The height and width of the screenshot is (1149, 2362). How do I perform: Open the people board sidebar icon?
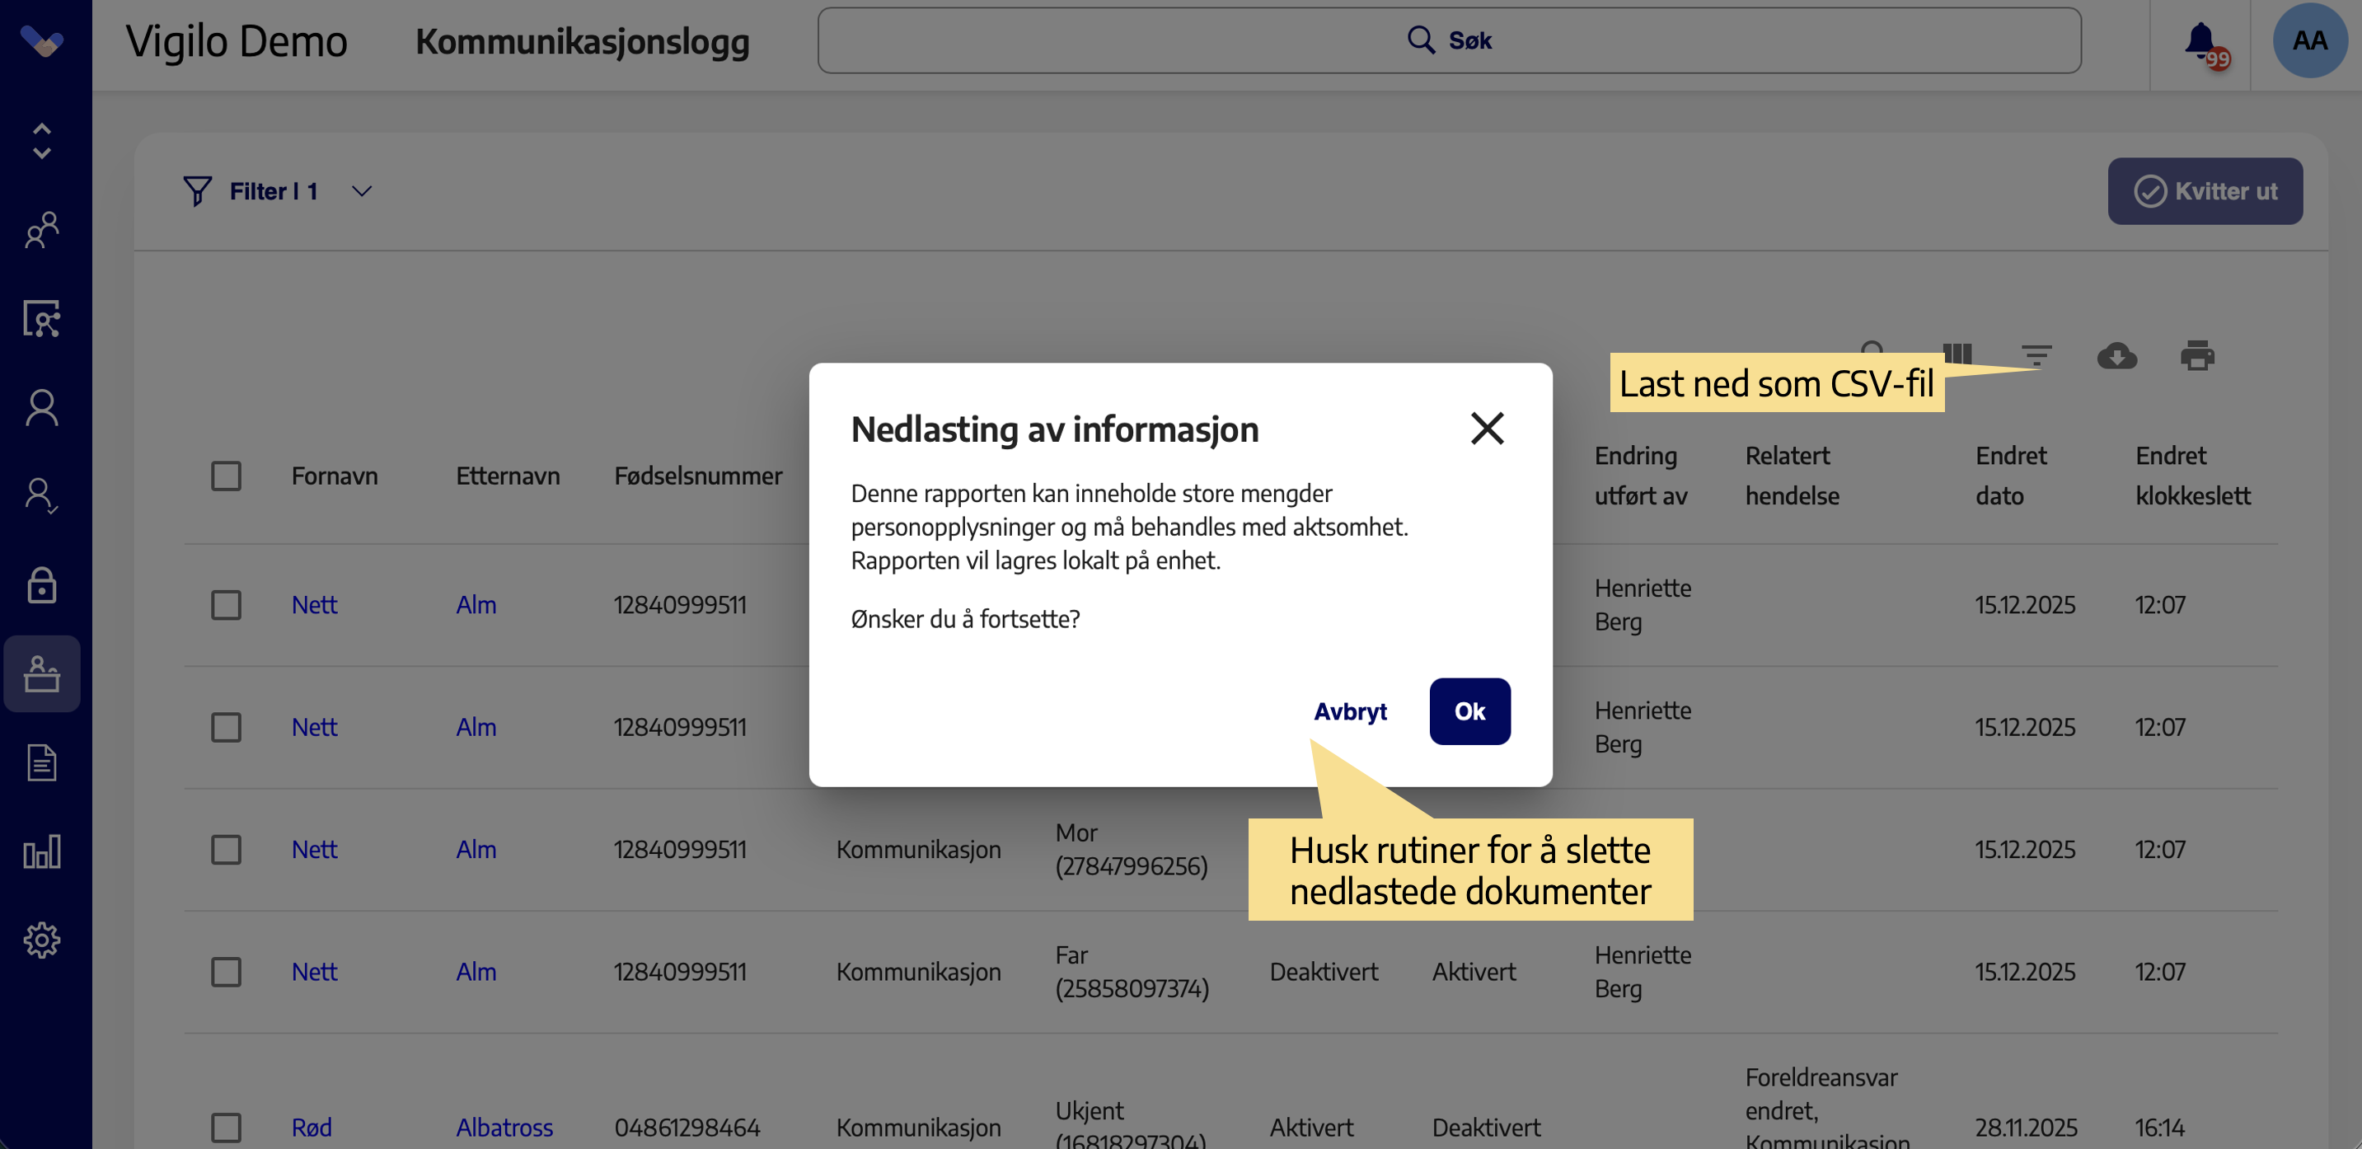42,318
